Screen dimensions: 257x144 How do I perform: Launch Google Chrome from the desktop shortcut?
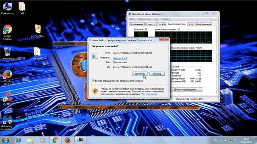[7, 32]
